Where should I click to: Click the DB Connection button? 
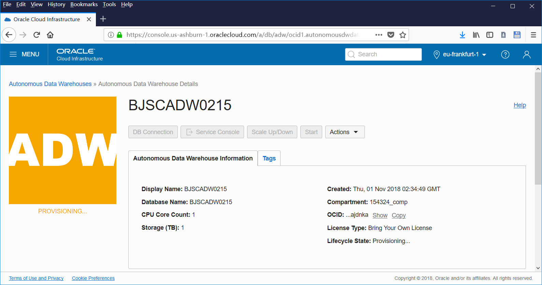[x=153, y=132]
